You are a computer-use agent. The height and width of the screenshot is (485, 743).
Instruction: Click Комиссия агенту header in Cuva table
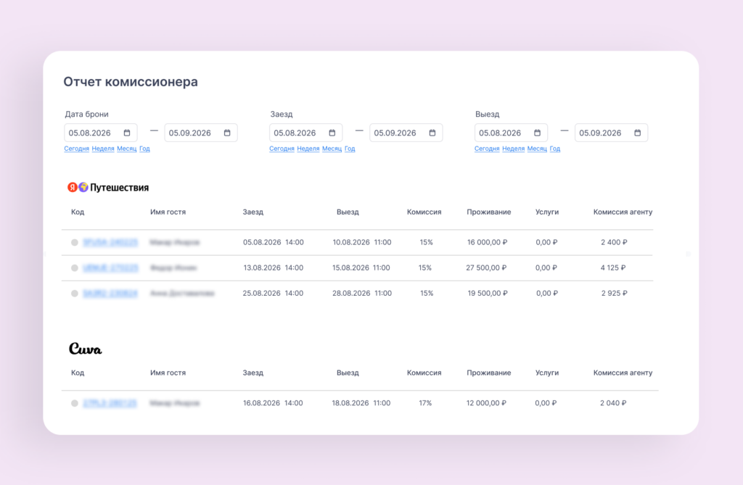623,373
